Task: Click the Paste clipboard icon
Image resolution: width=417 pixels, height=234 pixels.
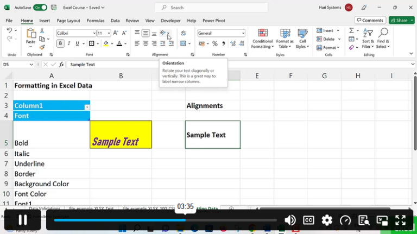Action: coord(31,34)
